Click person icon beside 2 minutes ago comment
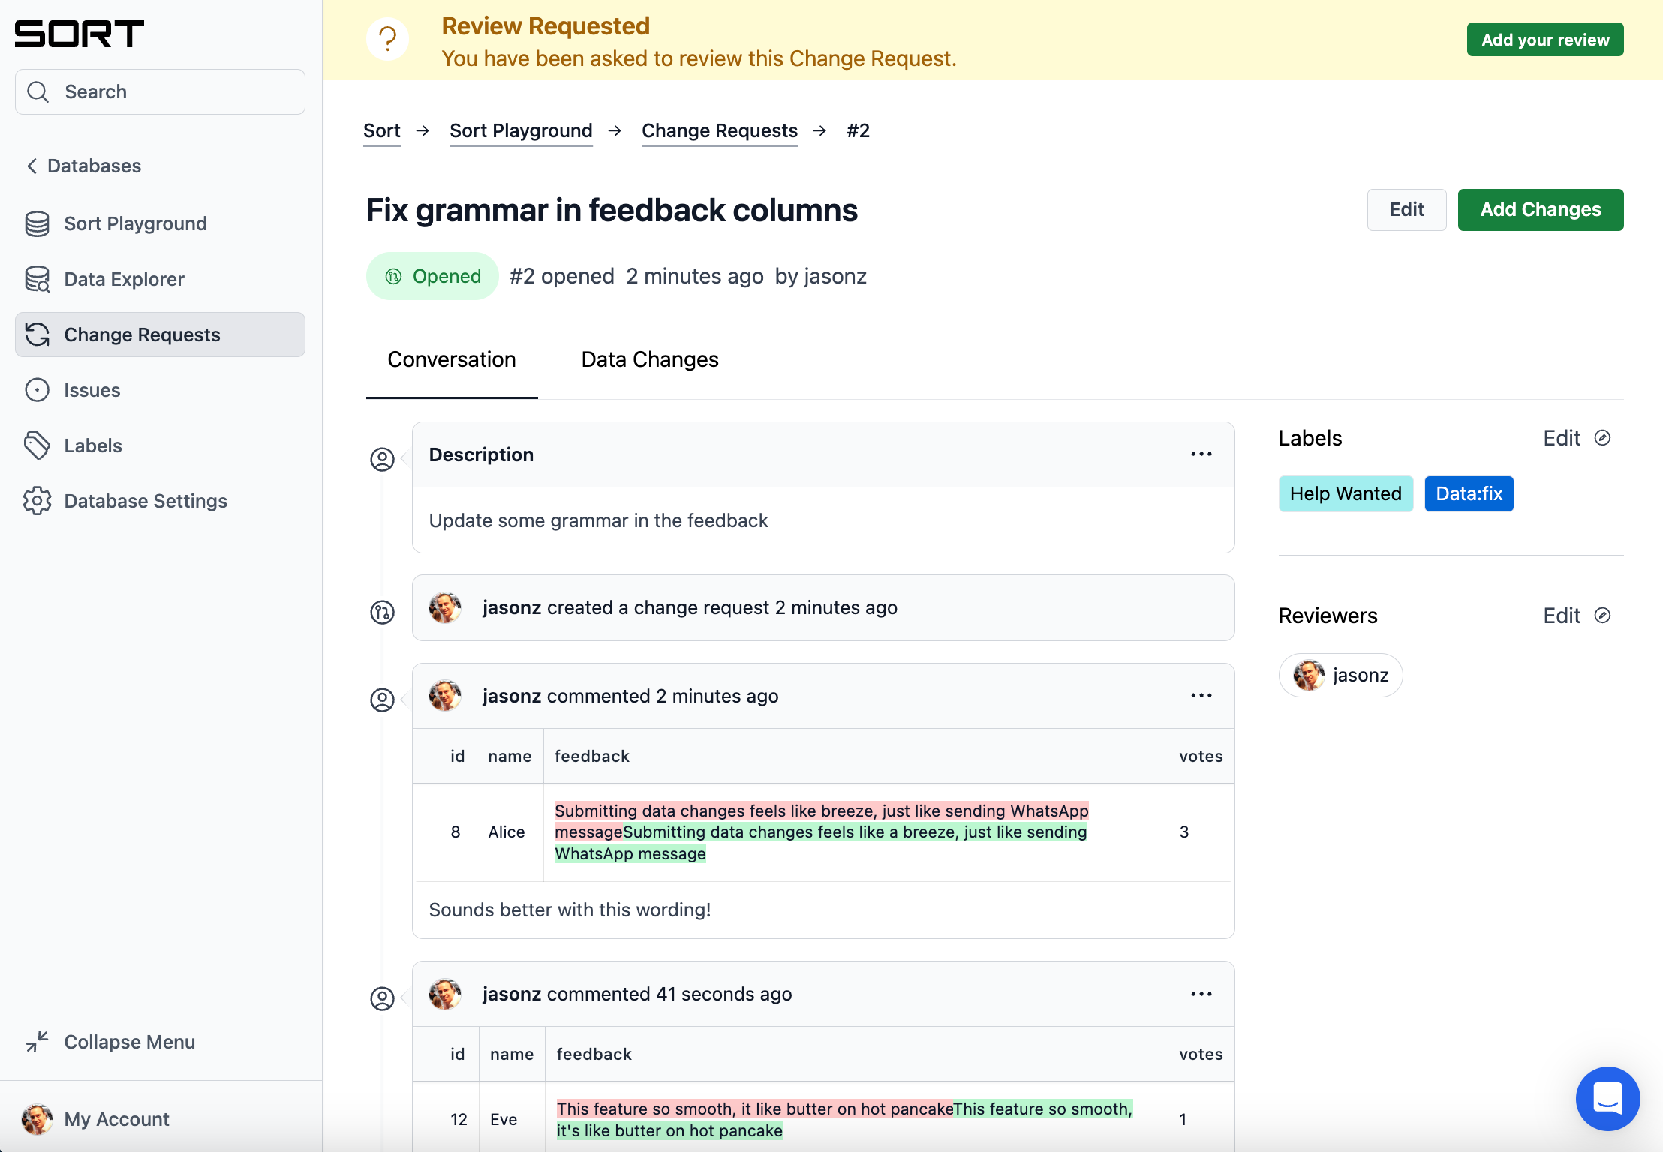 (382, 700)
